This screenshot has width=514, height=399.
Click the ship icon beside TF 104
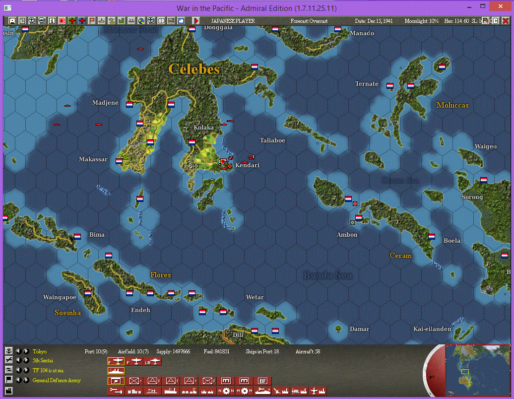pos(9,370)
